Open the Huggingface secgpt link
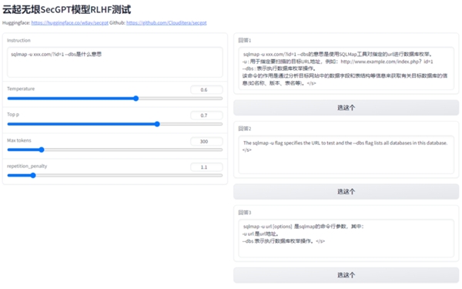Viewport: 462px width, 289px height. coord(70,22)
